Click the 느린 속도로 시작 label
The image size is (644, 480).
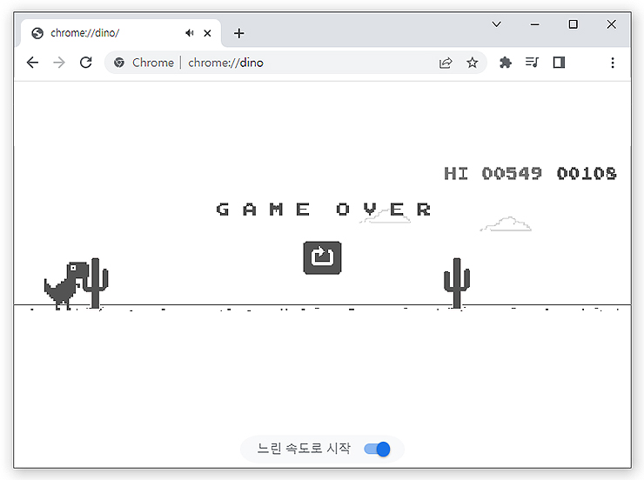tap(304, 449)
